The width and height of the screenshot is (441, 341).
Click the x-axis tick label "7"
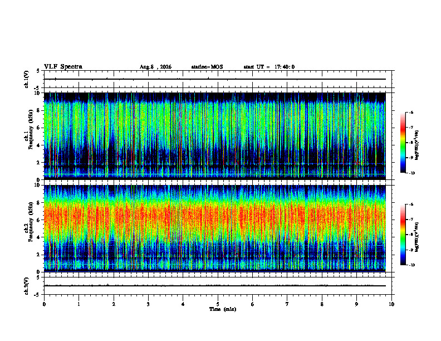tap(287, 304)
